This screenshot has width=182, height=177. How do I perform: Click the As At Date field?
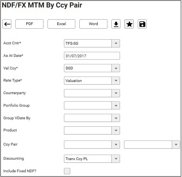pos(92,56)
